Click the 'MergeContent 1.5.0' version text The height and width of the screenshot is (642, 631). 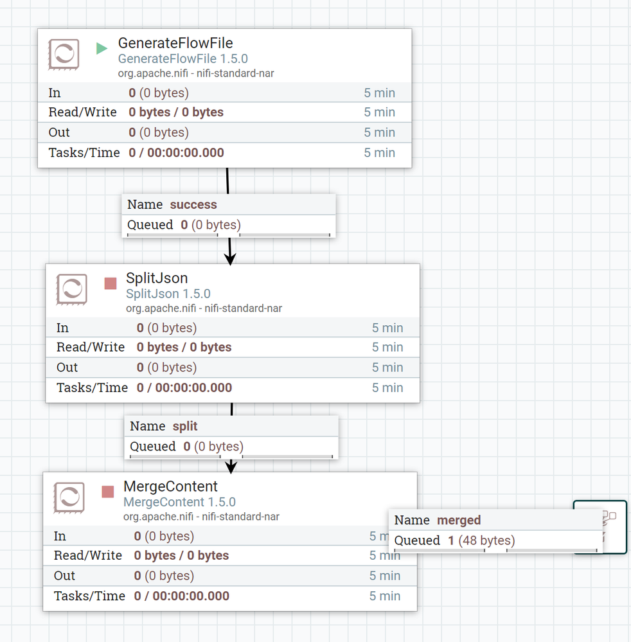click(x=179, y=502)
